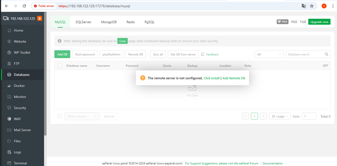Click the Databases cylinder icon

(9, 75)
